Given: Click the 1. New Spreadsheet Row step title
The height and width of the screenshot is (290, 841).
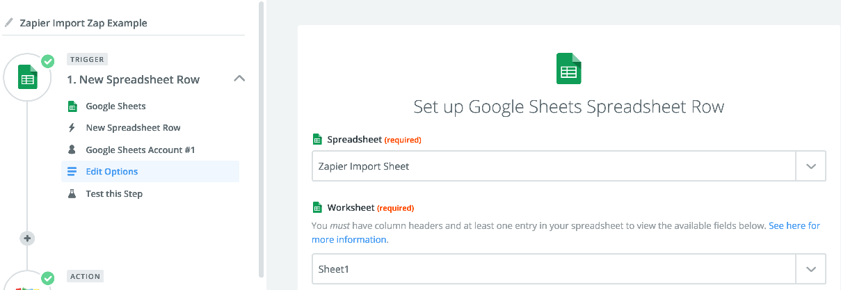Looking at the screenshot, I should click(x=133, y=79).
